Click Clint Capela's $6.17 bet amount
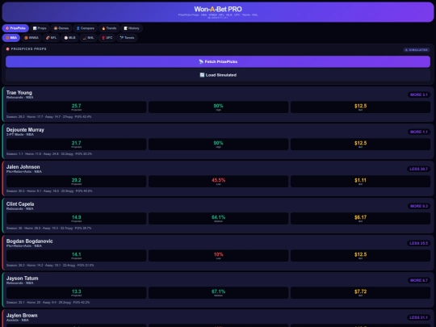Image resolution: width=436 pixels, height=327 pixels. 360,217
